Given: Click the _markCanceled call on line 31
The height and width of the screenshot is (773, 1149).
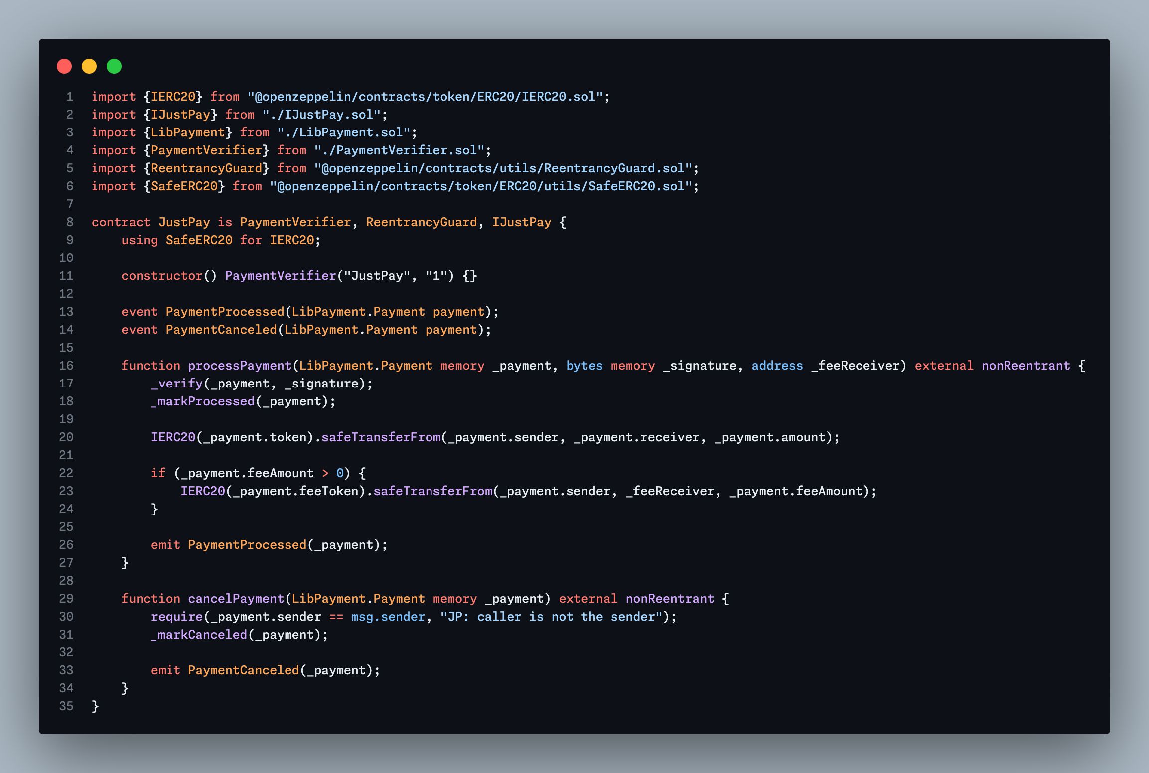Looking at the screenshot, I should (x=199, y=635).
